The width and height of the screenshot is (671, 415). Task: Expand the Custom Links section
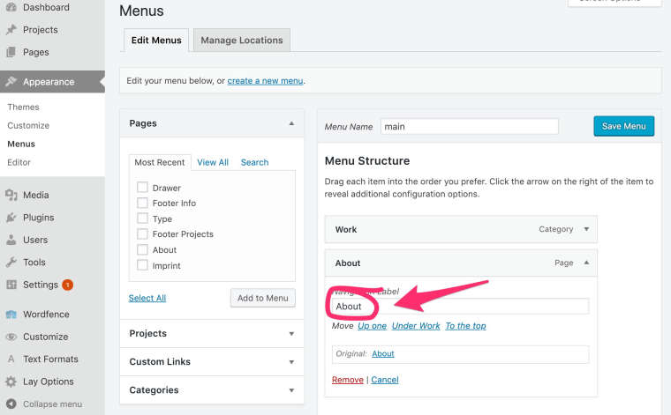pyautogui.click(x=291, y=362)
